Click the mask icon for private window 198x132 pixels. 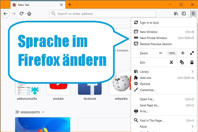tap(136, 37)
